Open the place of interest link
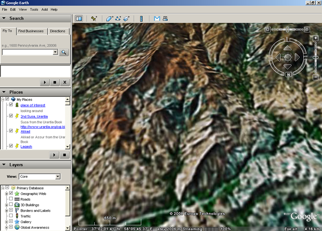The height and width of the screenshot is (231, 322). (x=33, y=105)
